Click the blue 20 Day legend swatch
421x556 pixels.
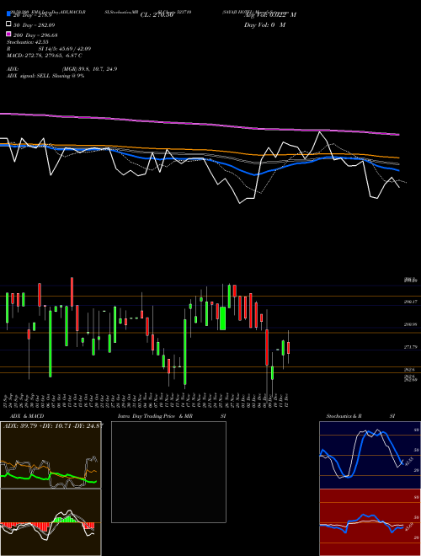(8, 14)
